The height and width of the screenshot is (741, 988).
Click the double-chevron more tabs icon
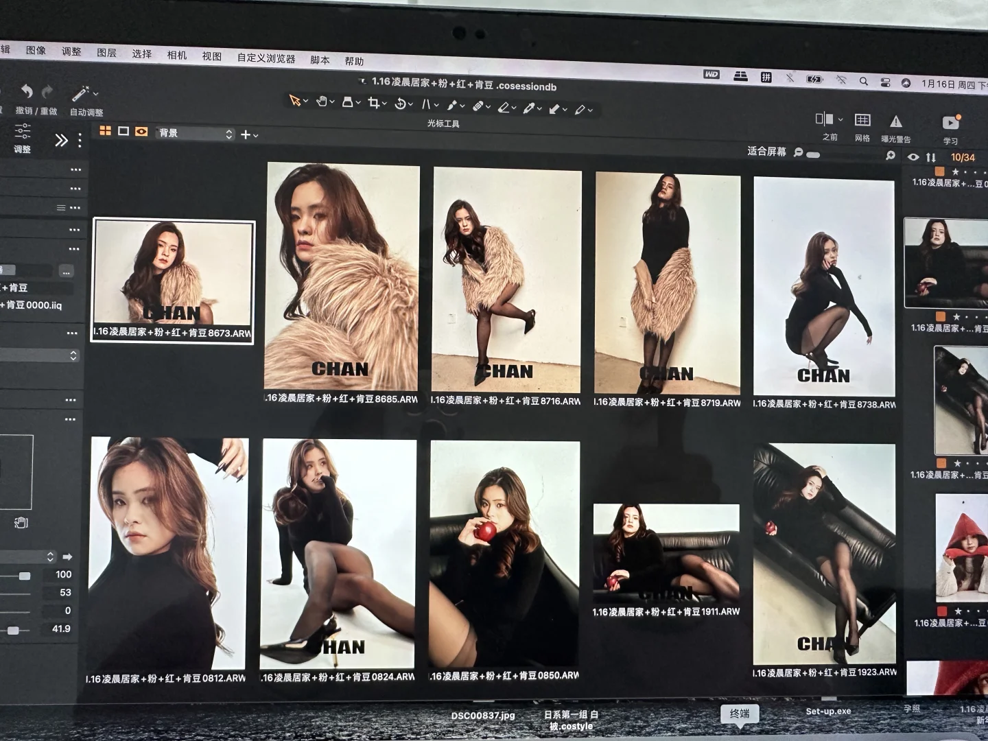tap(61, 140)
